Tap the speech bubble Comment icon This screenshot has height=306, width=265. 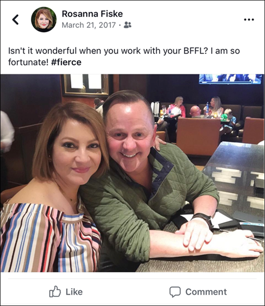click(x=175, y=292)
